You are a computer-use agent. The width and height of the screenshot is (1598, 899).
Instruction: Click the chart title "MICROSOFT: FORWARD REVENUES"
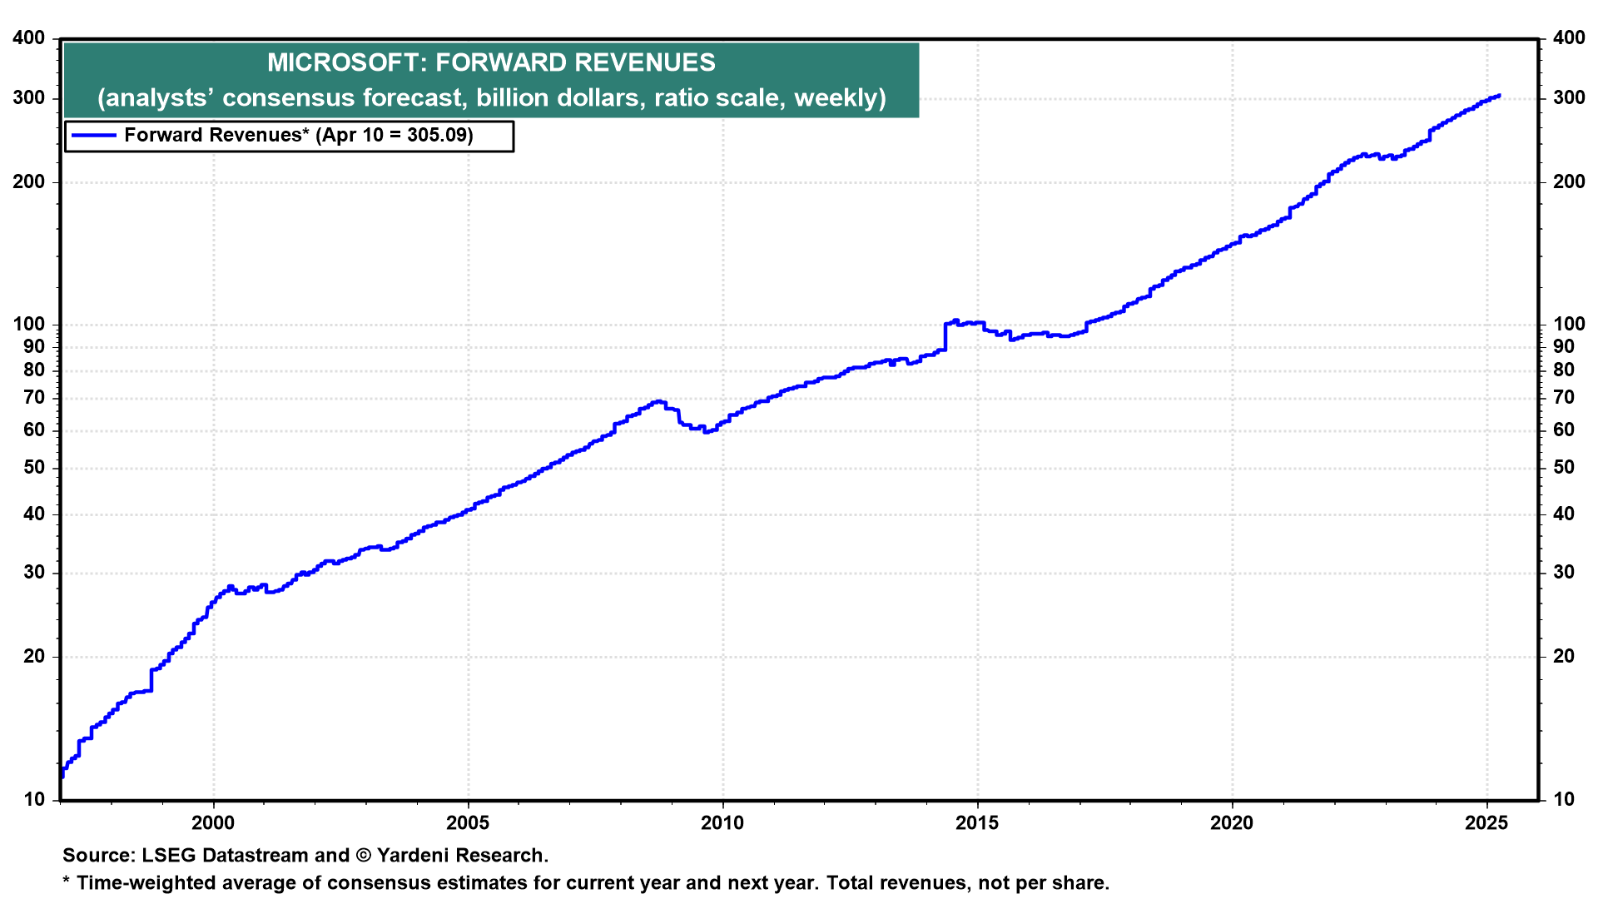click(491, 62)
